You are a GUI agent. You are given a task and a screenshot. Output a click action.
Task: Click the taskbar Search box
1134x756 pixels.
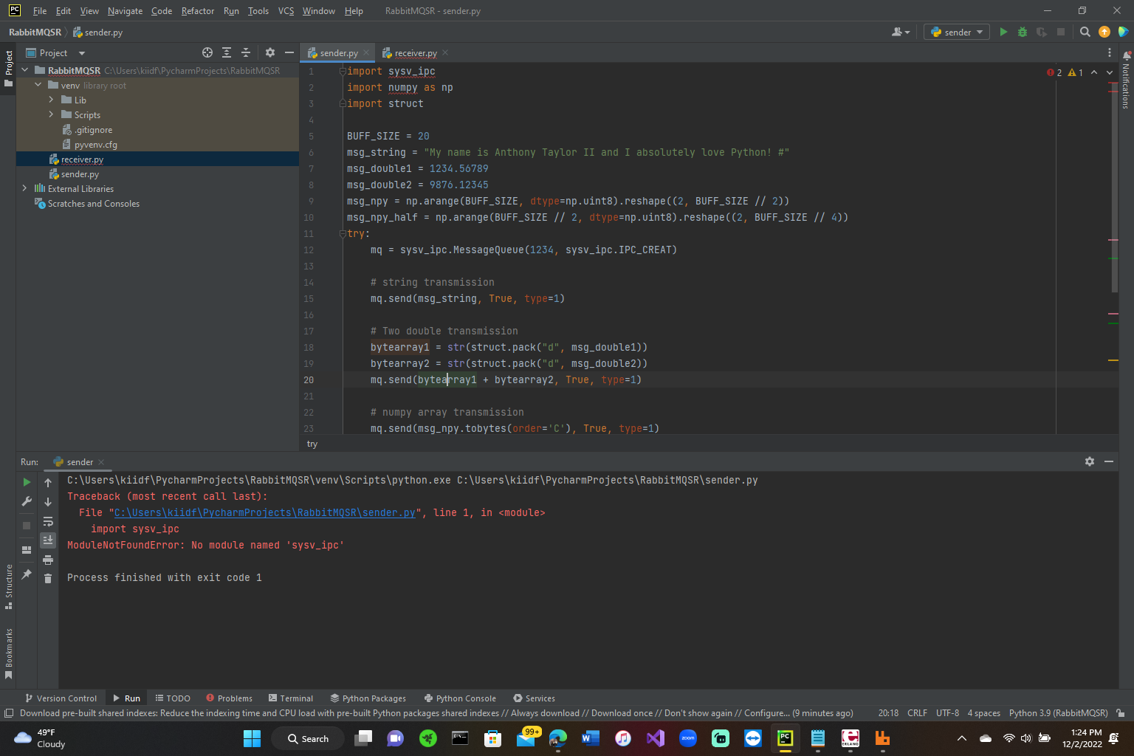pyautogui.click(x=307, y=738)
